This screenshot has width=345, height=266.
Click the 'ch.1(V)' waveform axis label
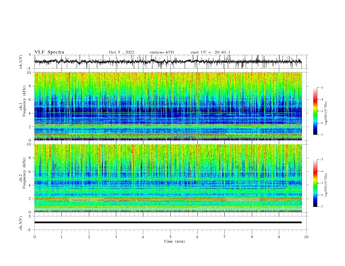click(x=21, y=62)
